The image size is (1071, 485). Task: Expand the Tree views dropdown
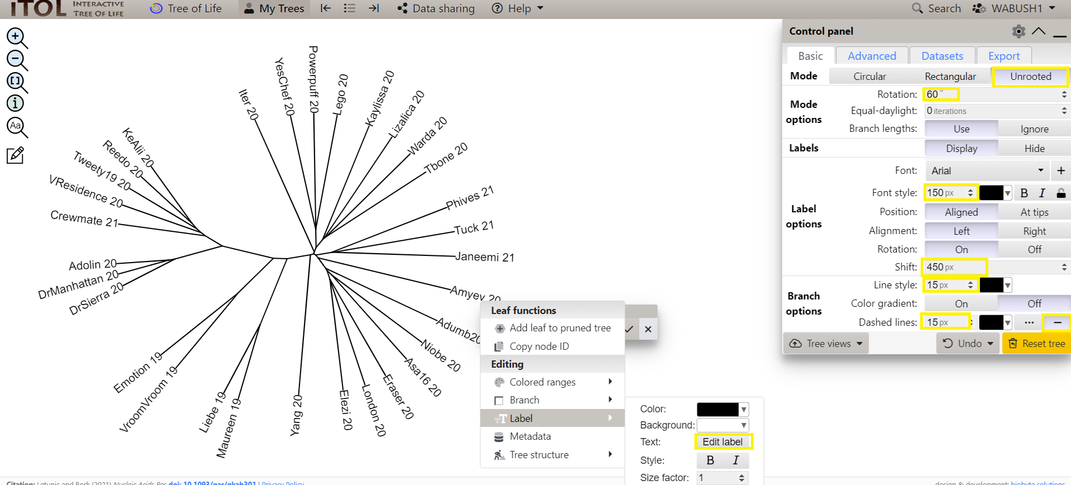[x=826, y=344]
